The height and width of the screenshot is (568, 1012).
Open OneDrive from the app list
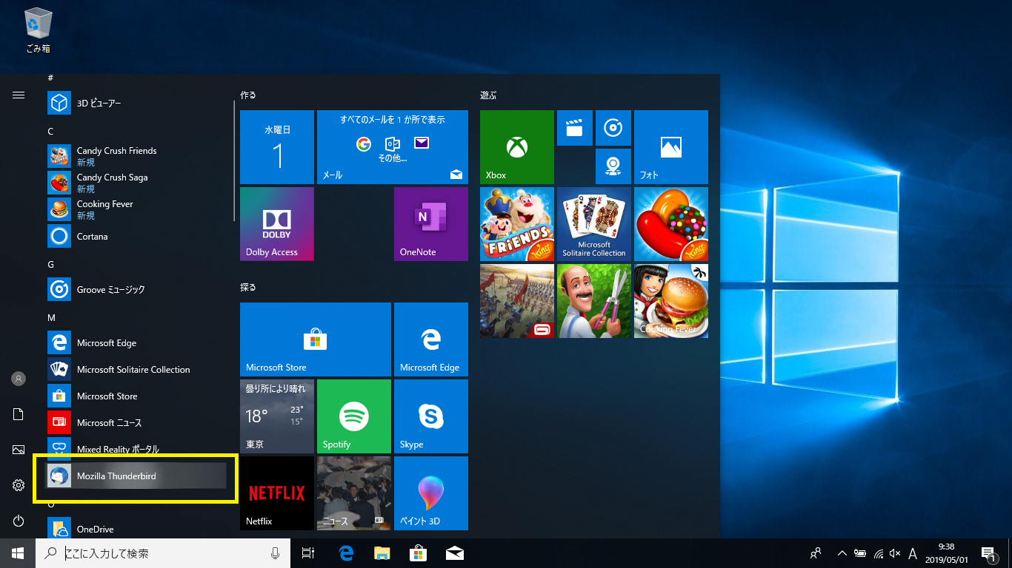tap(138, 529)
